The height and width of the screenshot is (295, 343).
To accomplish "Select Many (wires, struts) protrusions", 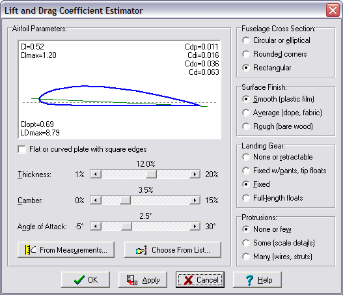I will pyautogui.click(x=246, y=257).
